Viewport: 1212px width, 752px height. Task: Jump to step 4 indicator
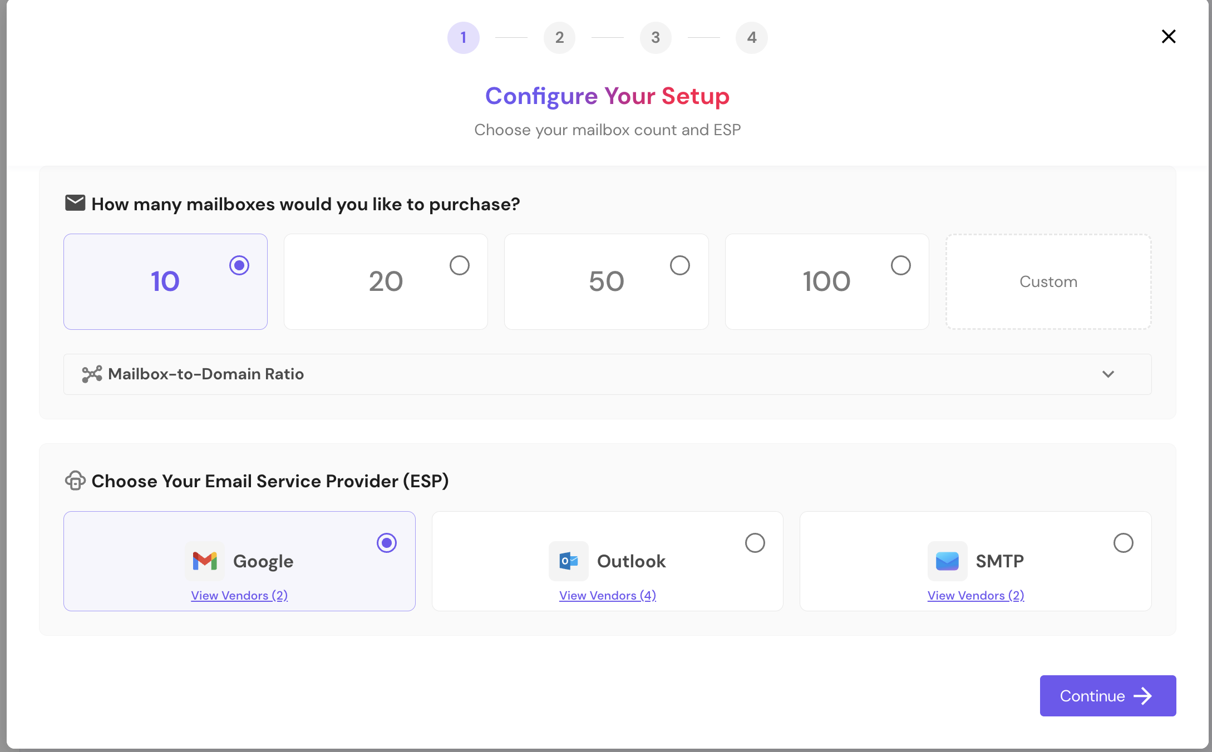[x=752, y=38]
